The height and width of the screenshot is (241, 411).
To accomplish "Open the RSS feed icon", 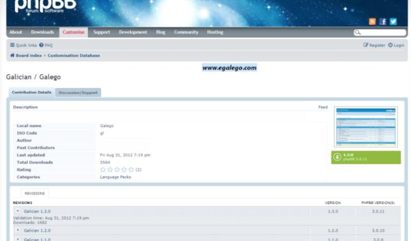I will click(x=372, y=21).
